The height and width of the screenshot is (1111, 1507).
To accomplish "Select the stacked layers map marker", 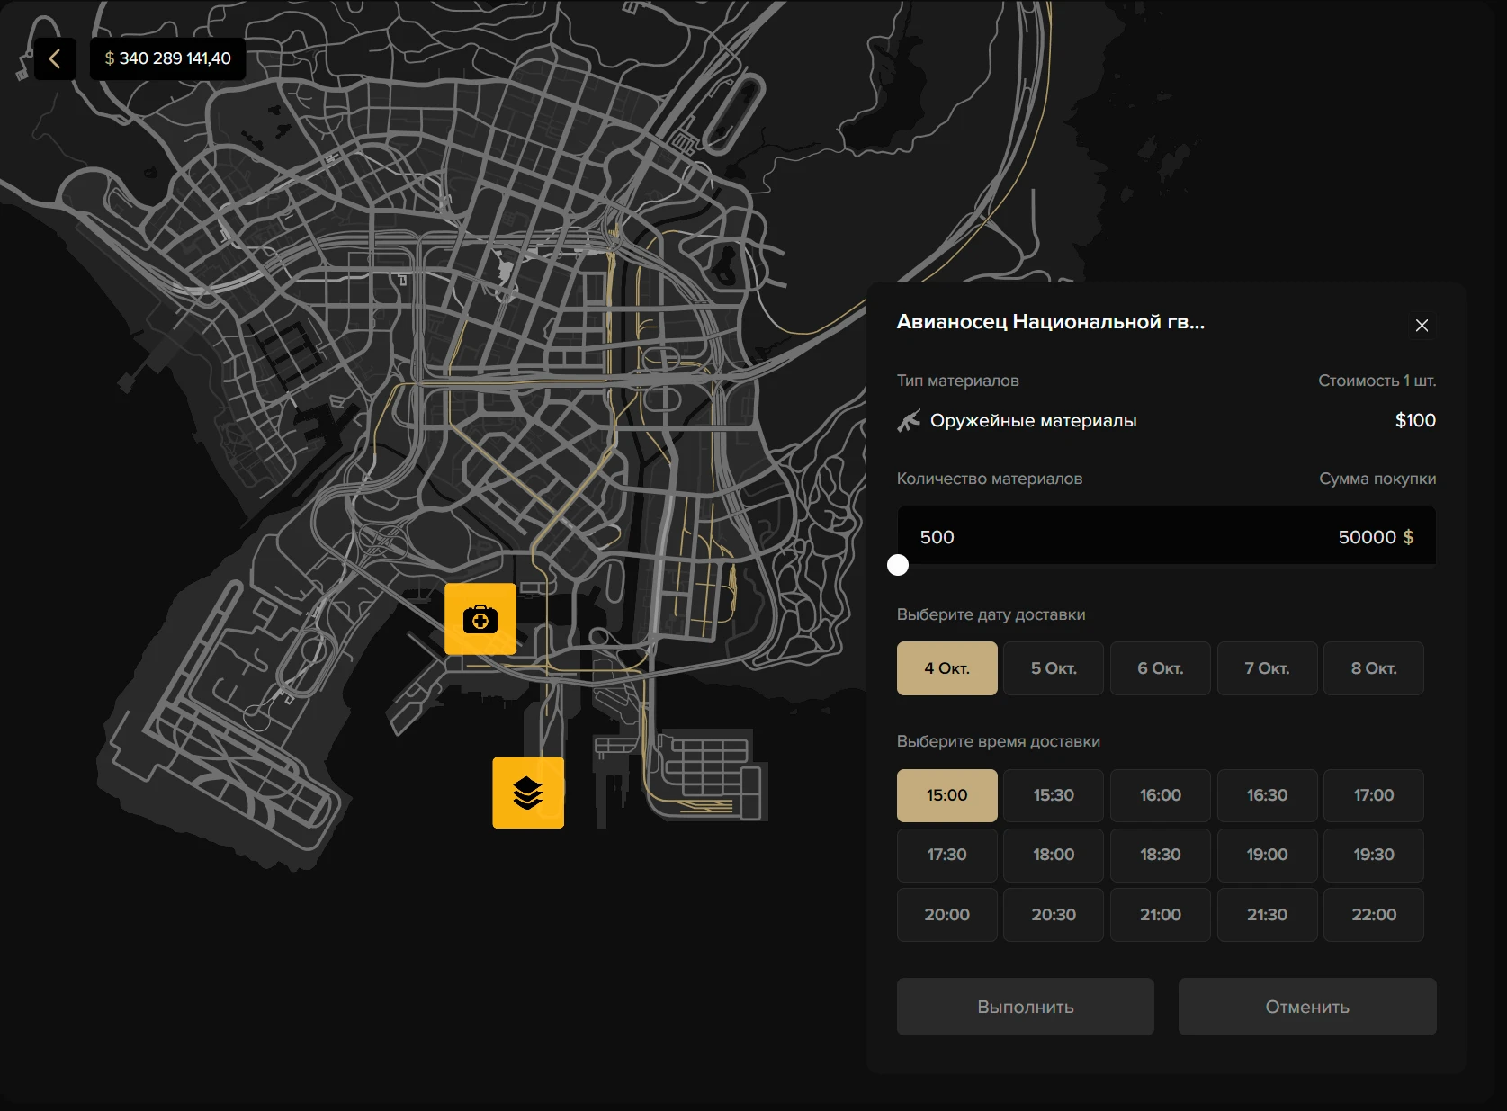I will click(x=528, y=793).
